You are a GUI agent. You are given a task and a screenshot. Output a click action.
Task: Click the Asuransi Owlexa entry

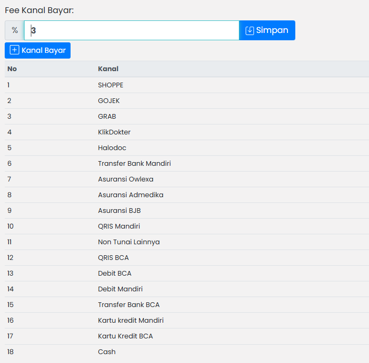tap(125, 179)
